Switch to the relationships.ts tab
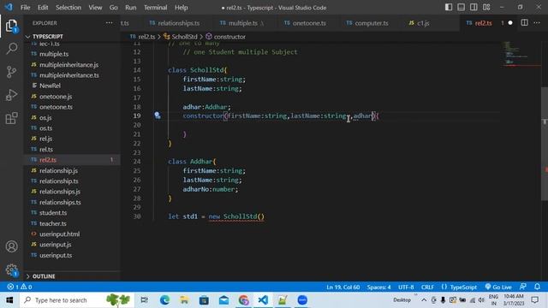This screenshot has height=308, width=548. (x=175, y=23)
